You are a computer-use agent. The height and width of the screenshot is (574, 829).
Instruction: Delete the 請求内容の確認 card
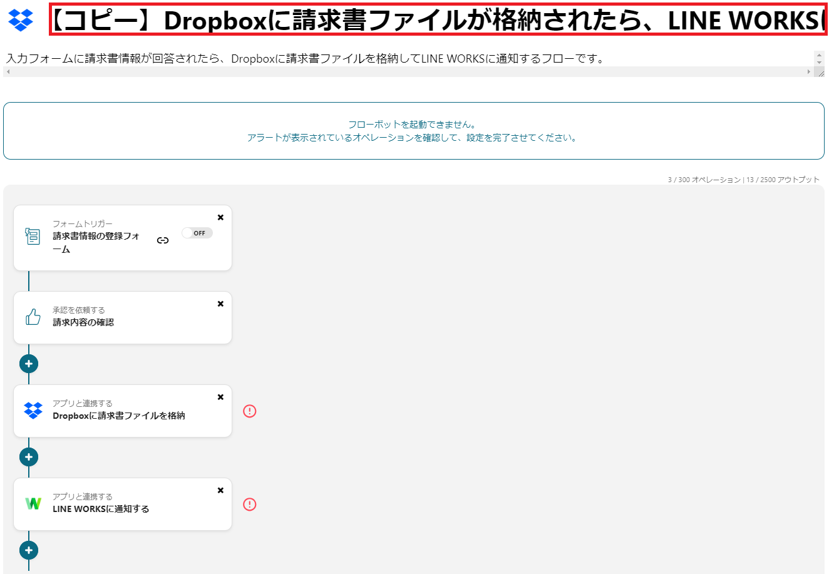click(220, 304)
